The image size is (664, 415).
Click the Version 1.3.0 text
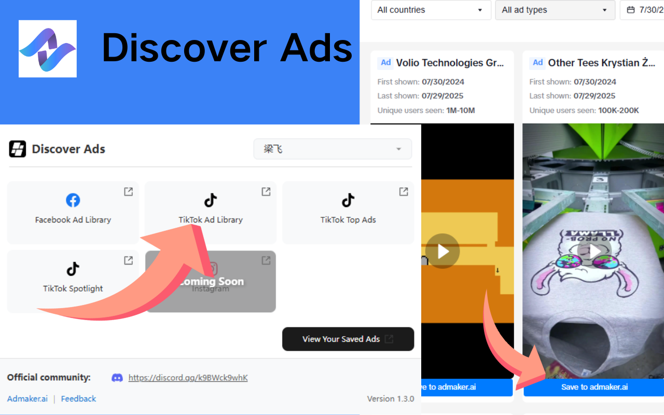[391, 399]
